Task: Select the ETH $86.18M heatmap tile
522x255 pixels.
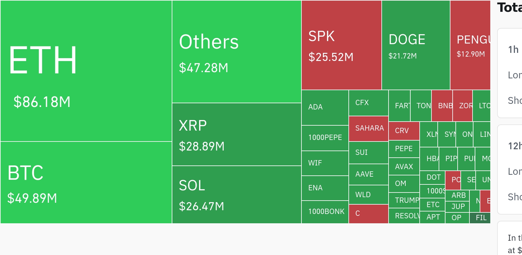Action: [x=86, y=71]
